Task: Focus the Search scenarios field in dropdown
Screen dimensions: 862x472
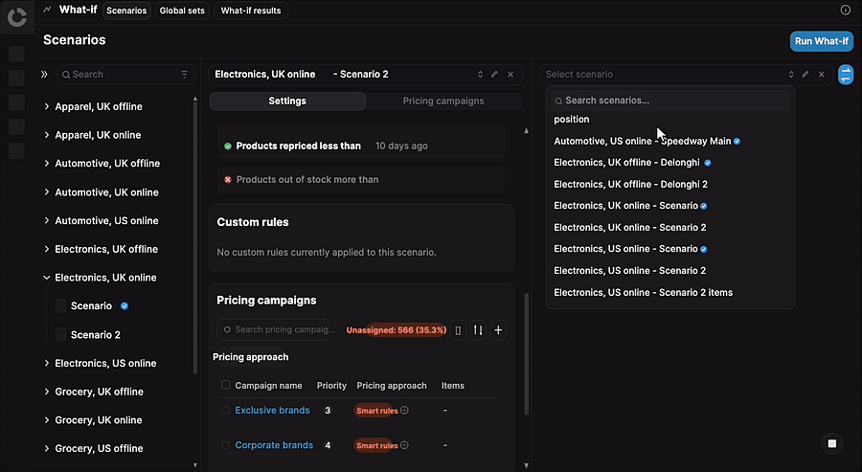Action: (x=670, y=101)
